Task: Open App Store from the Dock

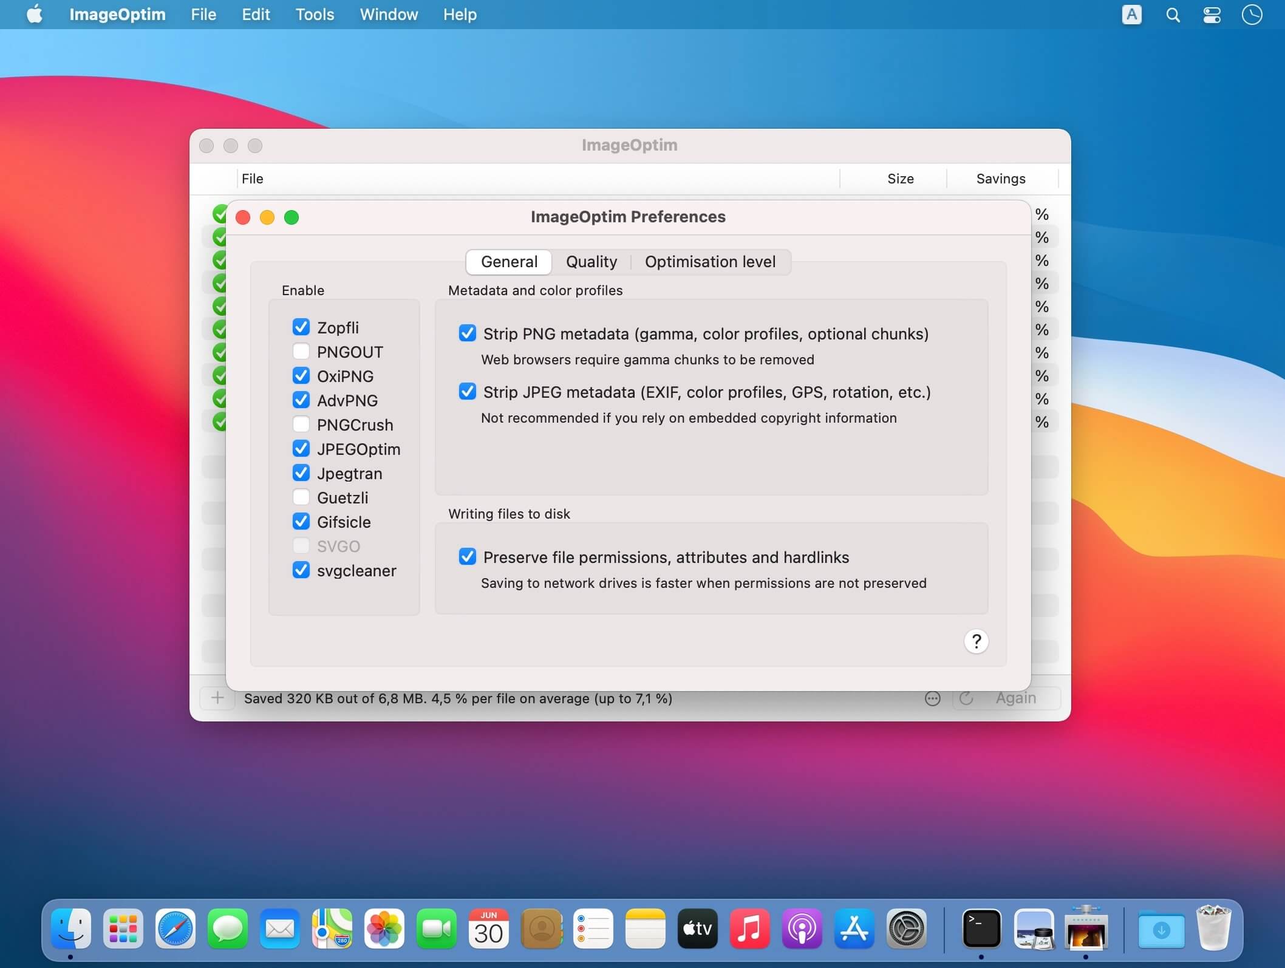Action: (854, 928)
